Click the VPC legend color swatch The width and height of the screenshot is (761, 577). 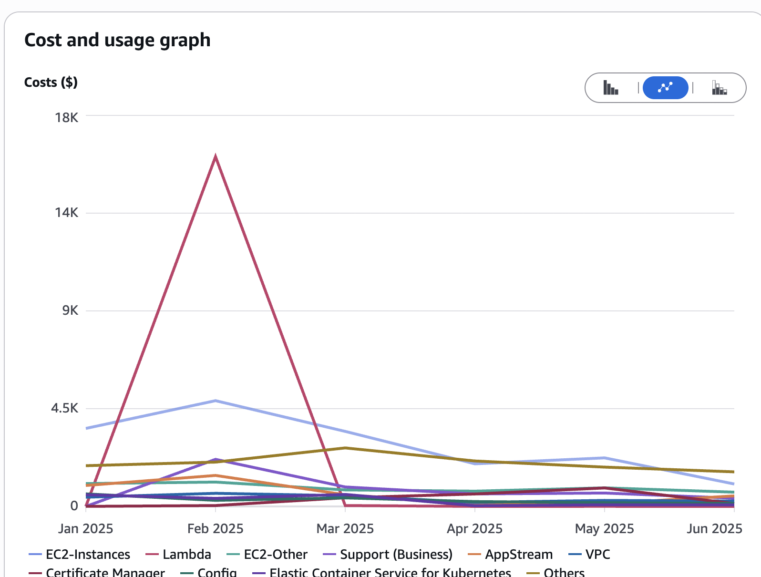click(x=576, y=555)
